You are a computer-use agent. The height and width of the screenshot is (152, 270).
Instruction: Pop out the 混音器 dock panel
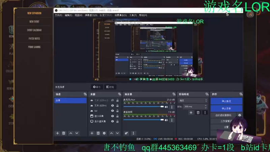[x=174, y=94]
